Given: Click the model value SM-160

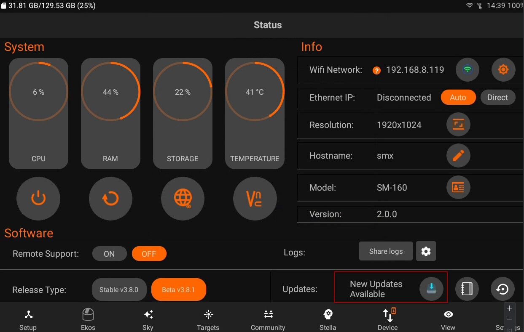Looking at the screenshot, I should pyautogui.click(x=392, y=188).
